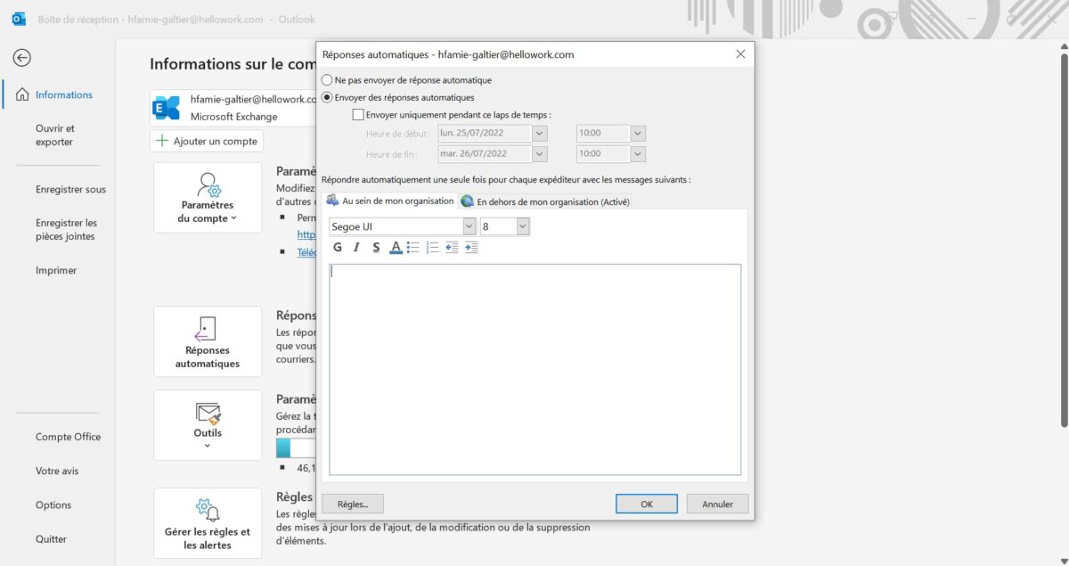Insert a numbered list
Screen dimensions: 1069x566
(430, 247)
